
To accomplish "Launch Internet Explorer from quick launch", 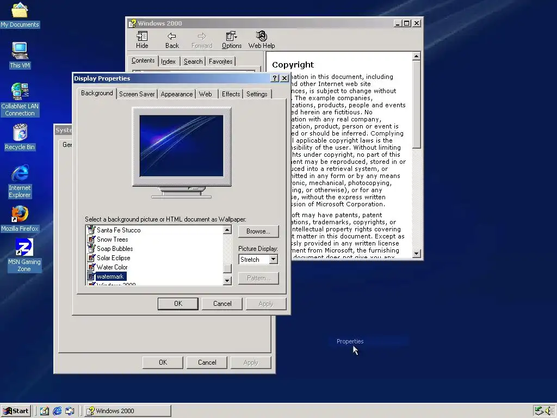I will tap(57, 411).
